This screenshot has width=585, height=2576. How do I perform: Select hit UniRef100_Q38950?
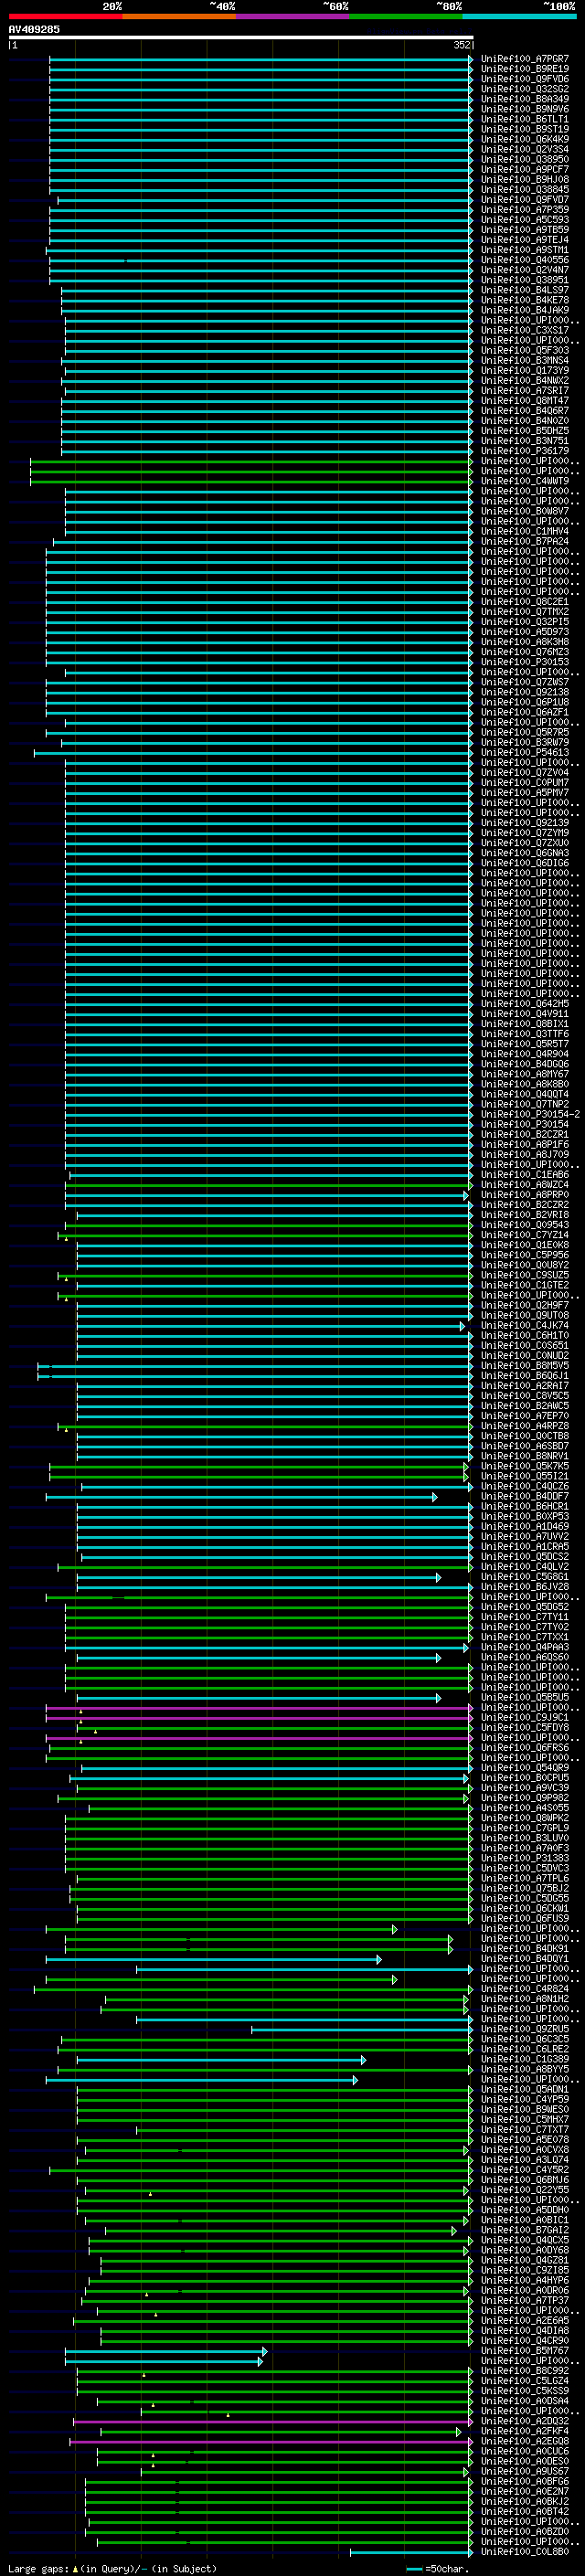tap(525, 159)
